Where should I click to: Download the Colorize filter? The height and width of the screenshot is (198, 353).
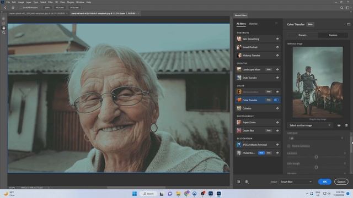[277, 108]
